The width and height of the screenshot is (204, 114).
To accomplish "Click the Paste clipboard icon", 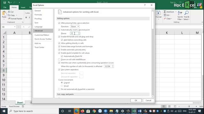I will [4, 13].
